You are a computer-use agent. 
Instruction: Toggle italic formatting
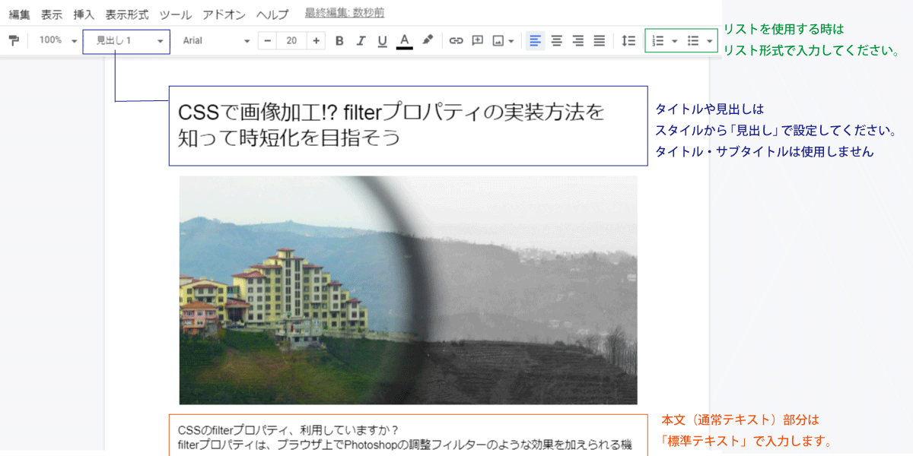361,41
